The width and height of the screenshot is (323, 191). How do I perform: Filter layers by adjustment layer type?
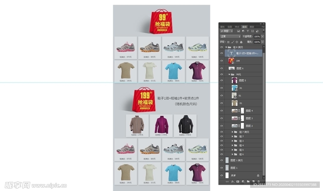click(x=243, y=31)
